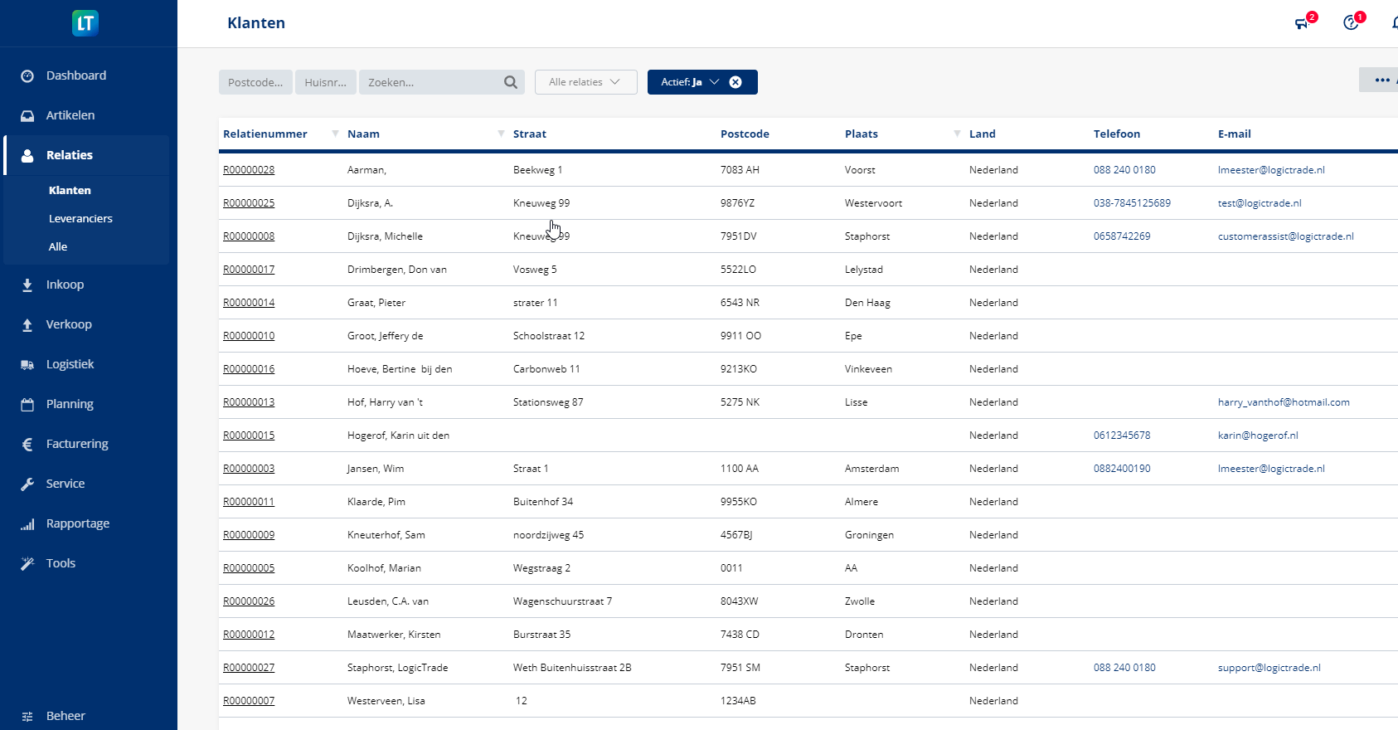Click the Plaats column filter icon

point(957,134)
